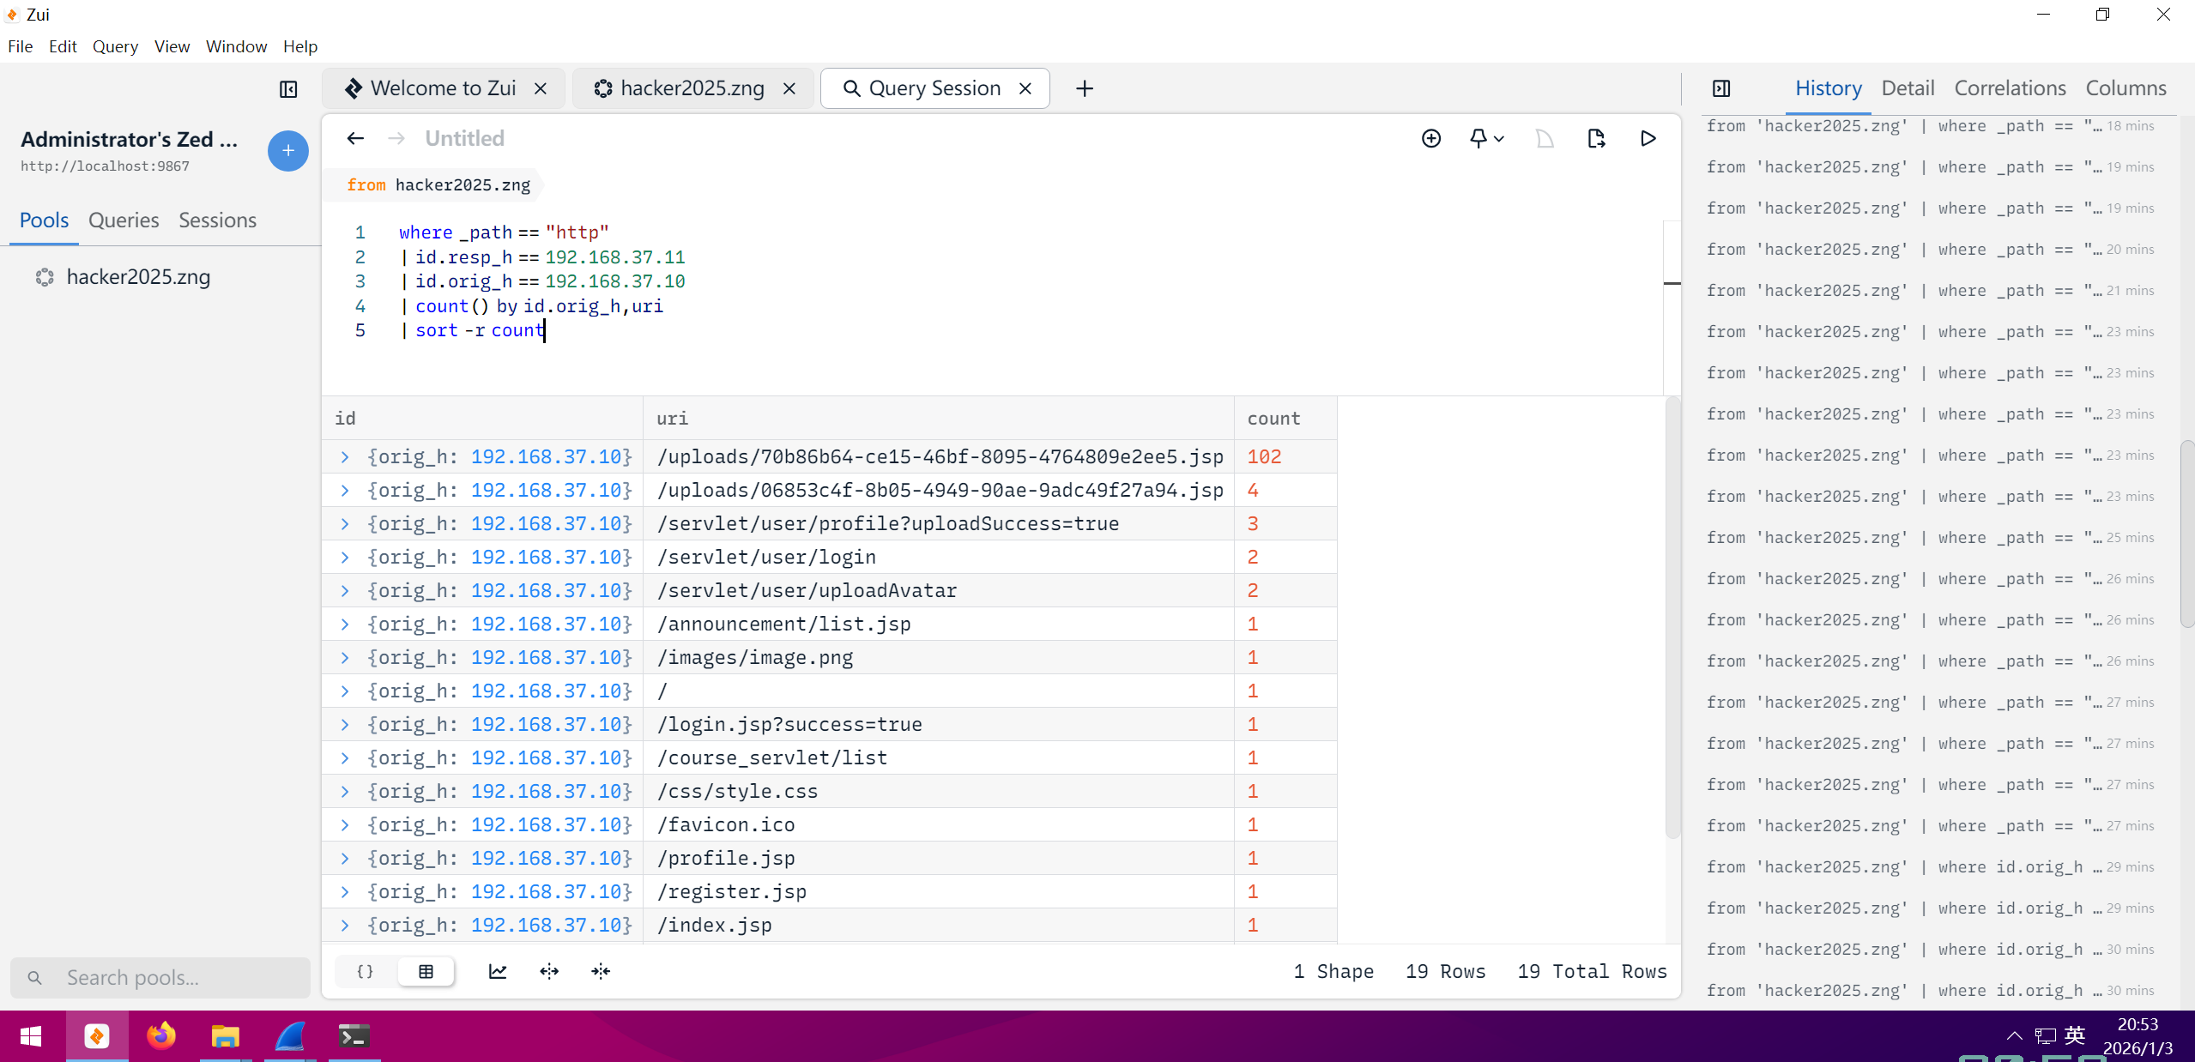Click the blue plus create button
The height and width of the screenshot is (1062, 2195).
tap(288, 151)
